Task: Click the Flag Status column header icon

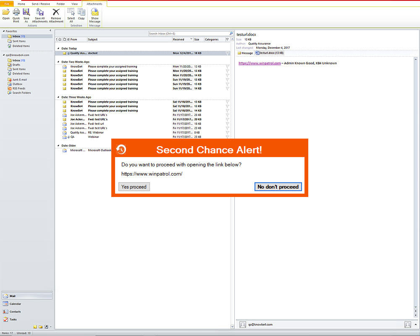Action: click(x=227, y=39)
